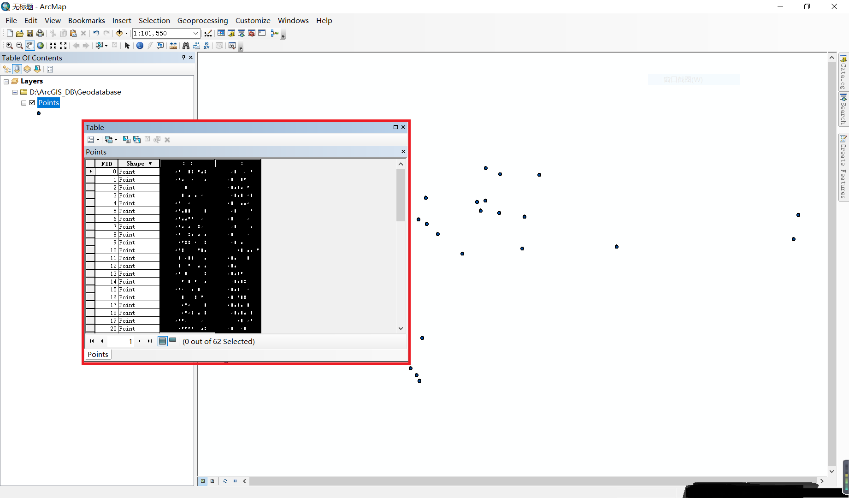Open the ArcToolbox window

click(252, 33)
